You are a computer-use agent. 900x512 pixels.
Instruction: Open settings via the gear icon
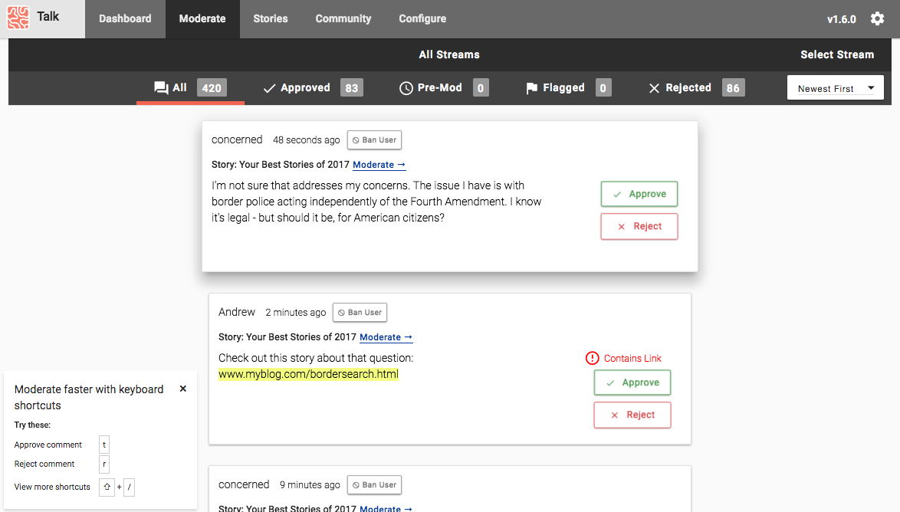pyautogui.click(x=877, y=19)
